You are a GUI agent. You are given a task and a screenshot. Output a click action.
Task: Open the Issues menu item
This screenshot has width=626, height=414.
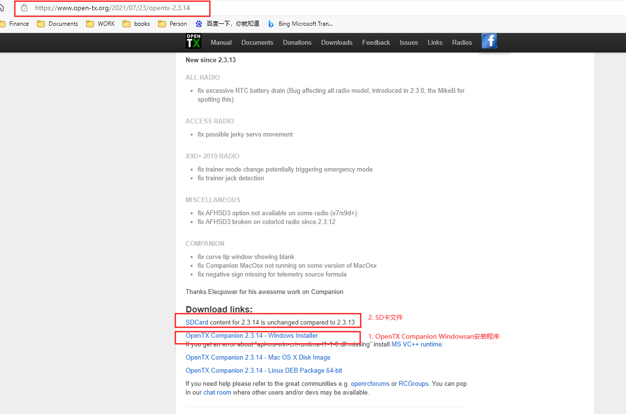(409, 42)
